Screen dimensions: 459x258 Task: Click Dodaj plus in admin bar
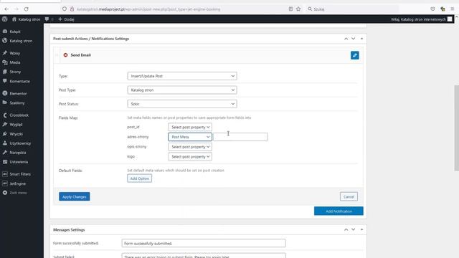(x=66, y=19)
